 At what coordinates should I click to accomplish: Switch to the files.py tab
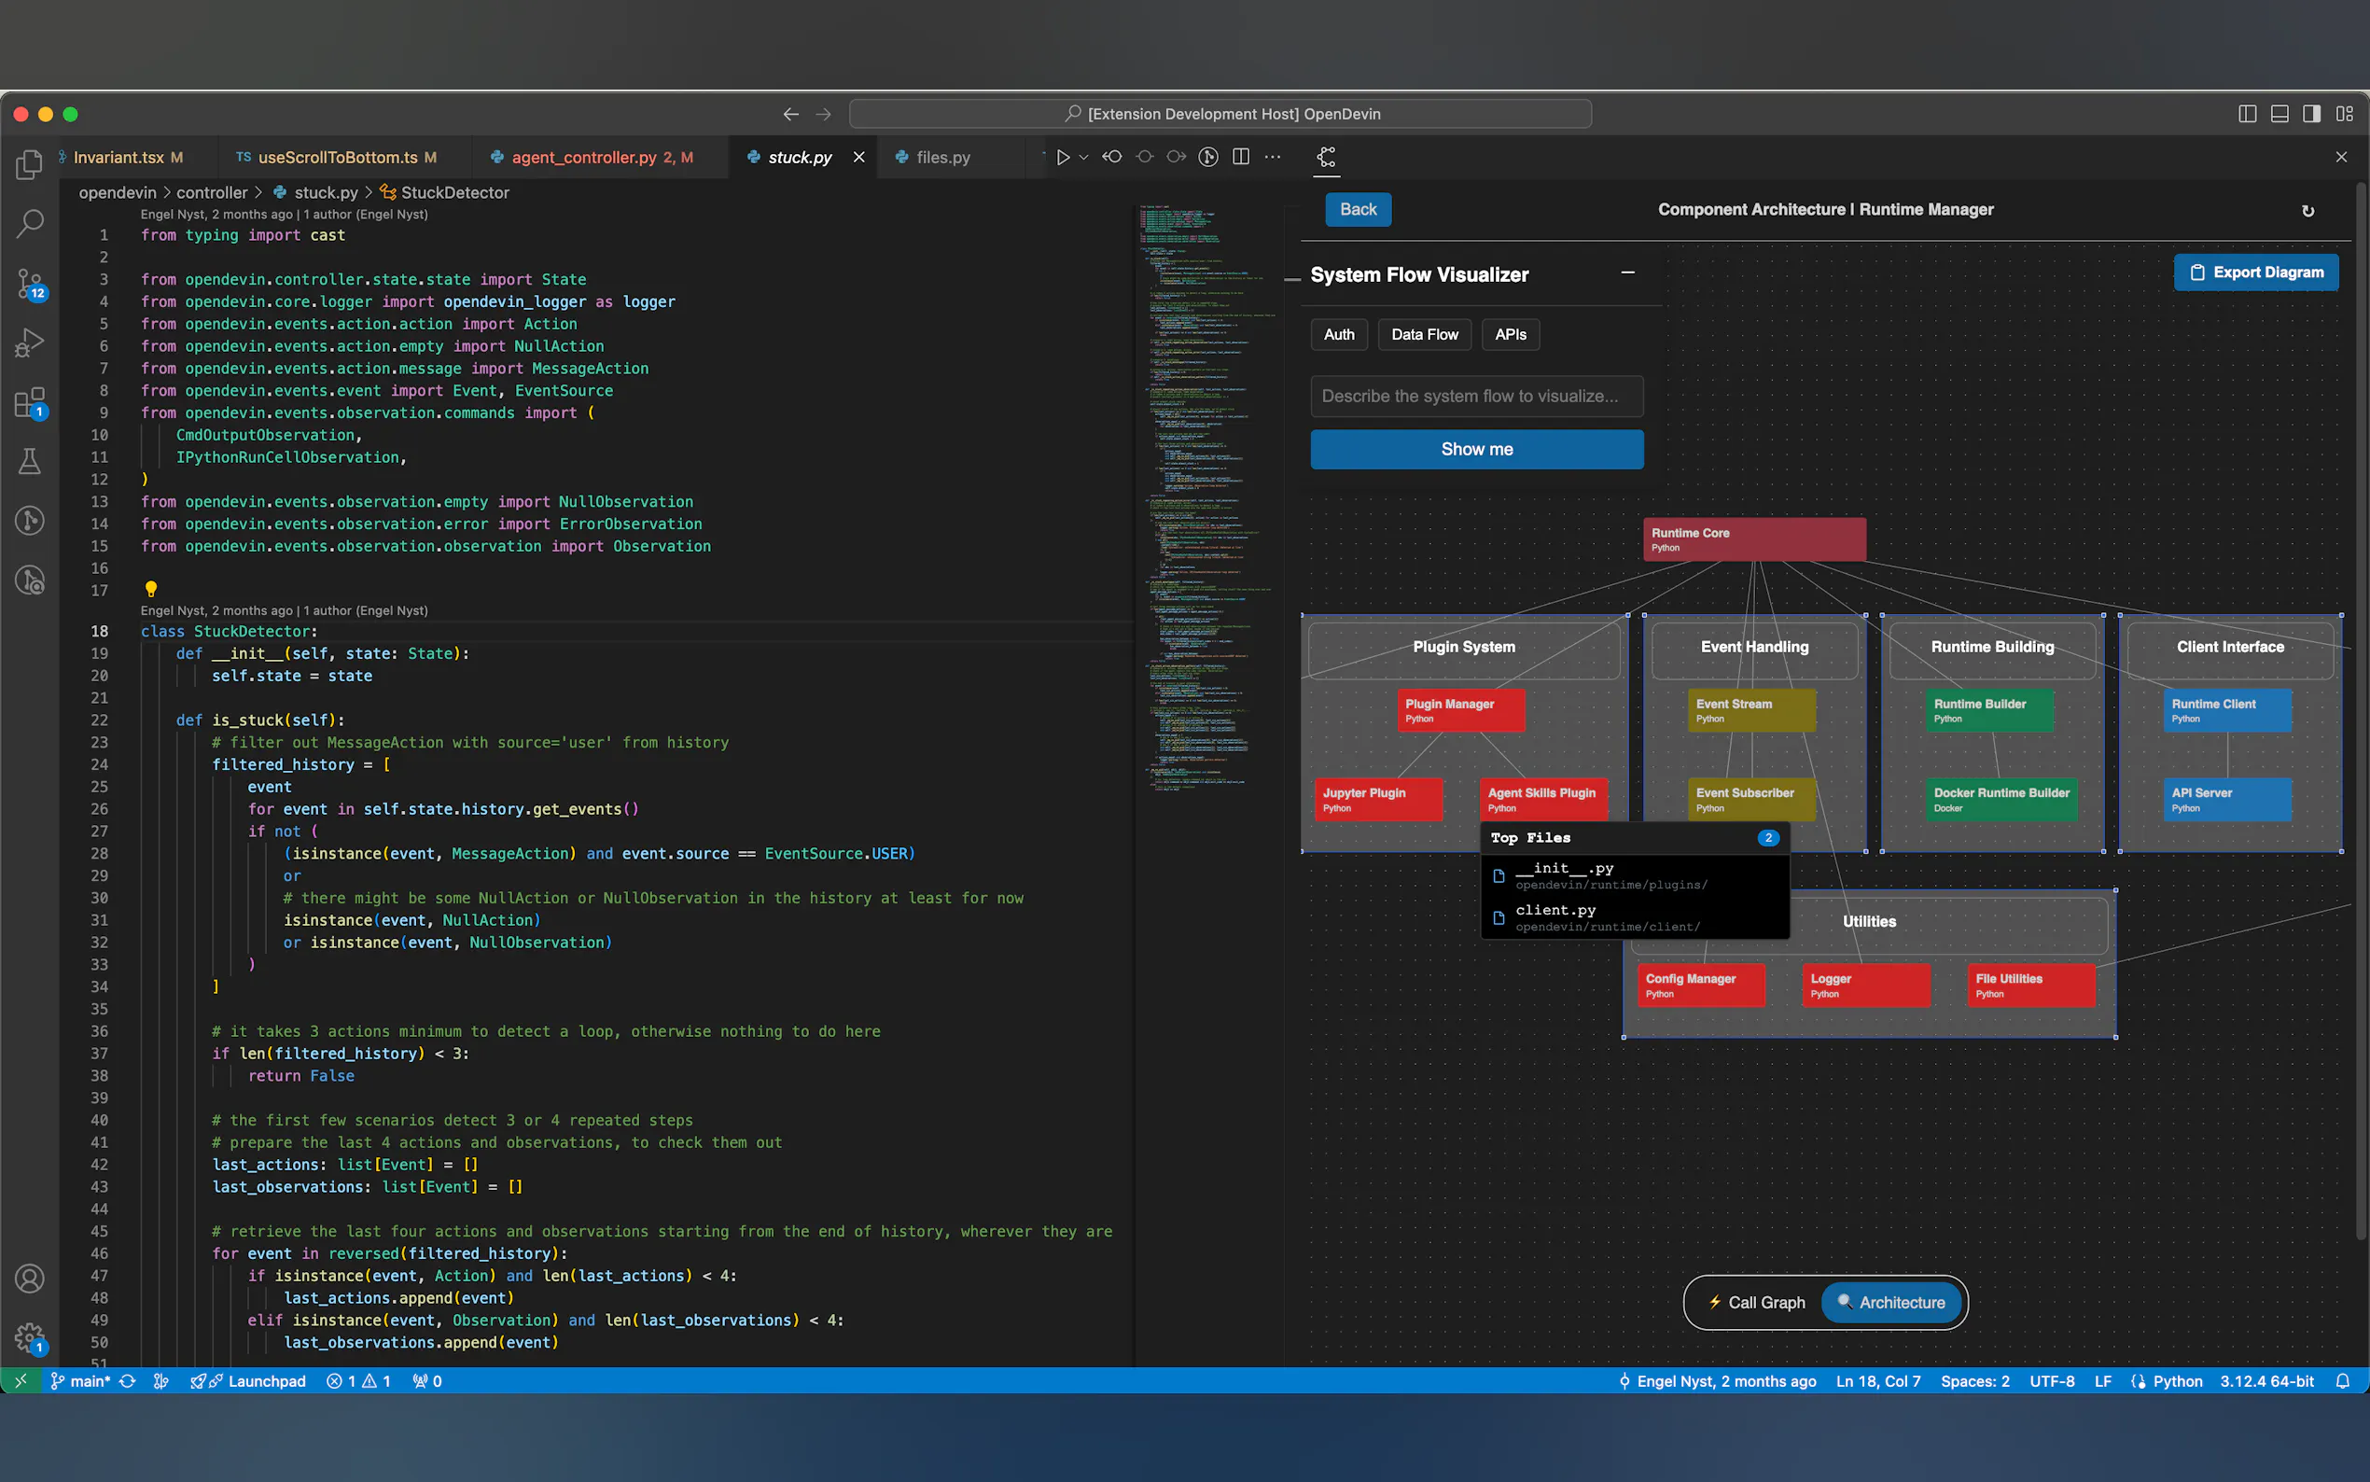coord(942,157)
